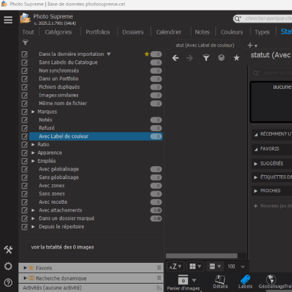
Task: Click the star favorite icon in toolbar
Action: pyautogui.click(x=236, y=58)
